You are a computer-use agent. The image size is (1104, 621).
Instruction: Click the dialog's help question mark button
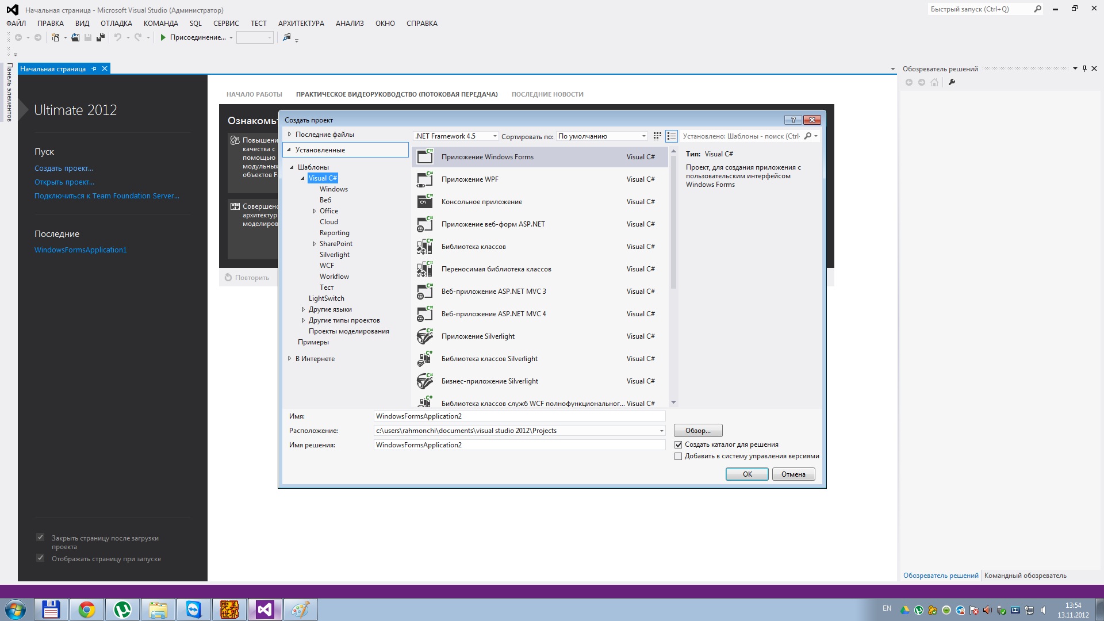(793, 120)
